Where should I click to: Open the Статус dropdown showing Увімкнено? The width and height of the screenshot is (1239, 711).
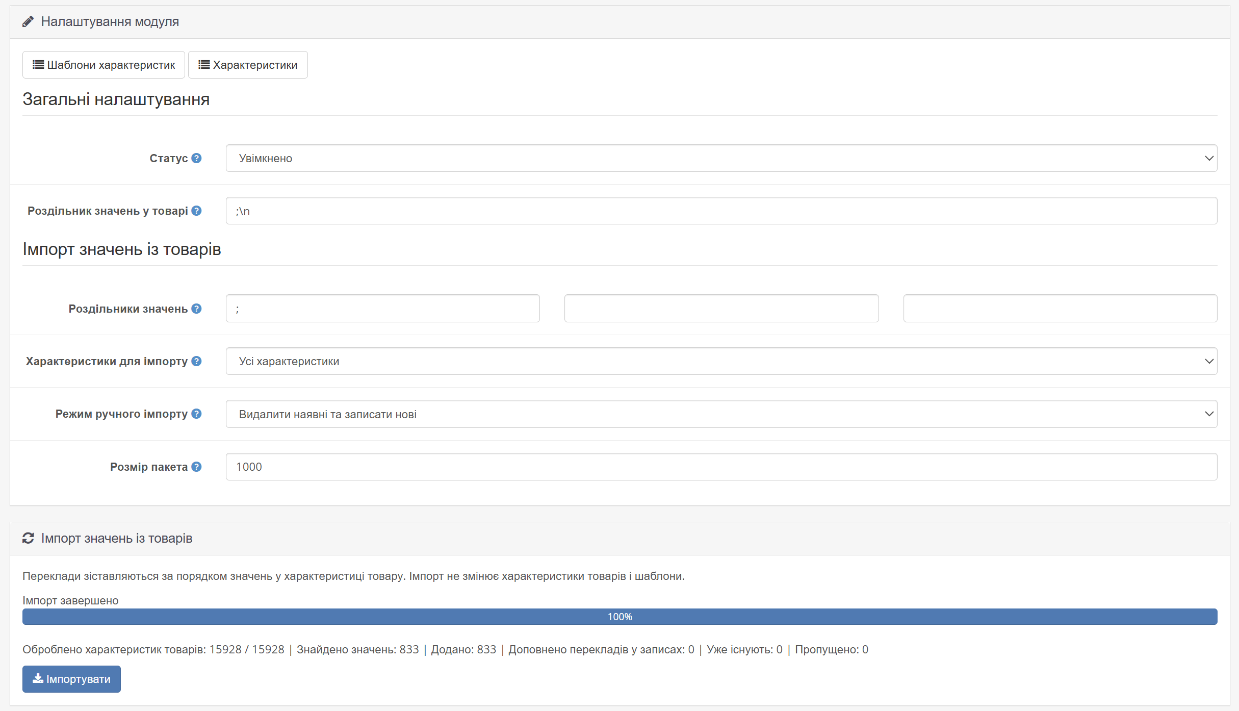(721, 158)
